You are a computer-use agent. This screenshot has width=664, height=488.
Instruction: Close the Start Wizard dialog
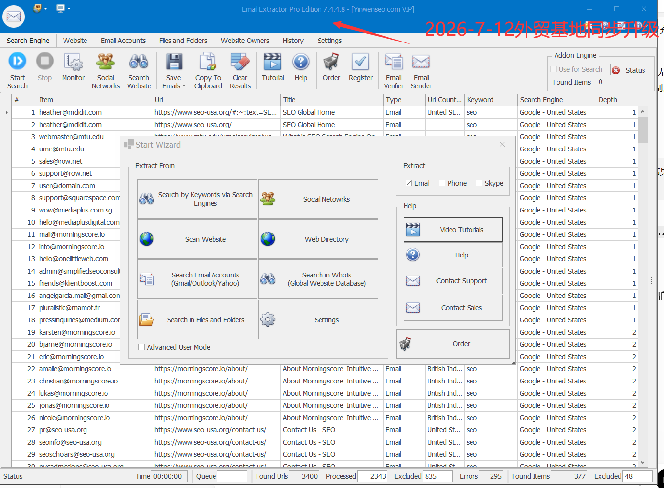point(502,144)
